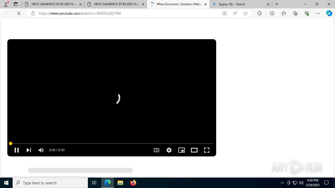Launch Firefox from taskbar
This screenshot has width=335, height=188.
[133, 183]
